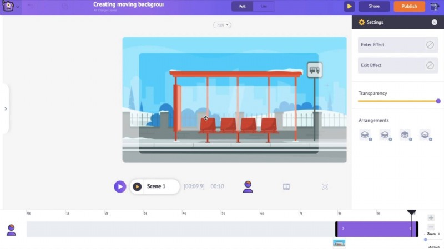This screenshot has width=444, height=249.
Task: Click the third Arrangements layer icon
Action: click(406, 135)
